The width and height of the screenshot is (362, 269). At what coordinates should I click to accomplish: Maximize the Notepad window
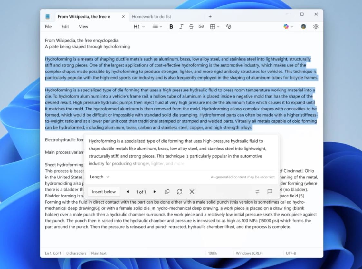point(302,14)
